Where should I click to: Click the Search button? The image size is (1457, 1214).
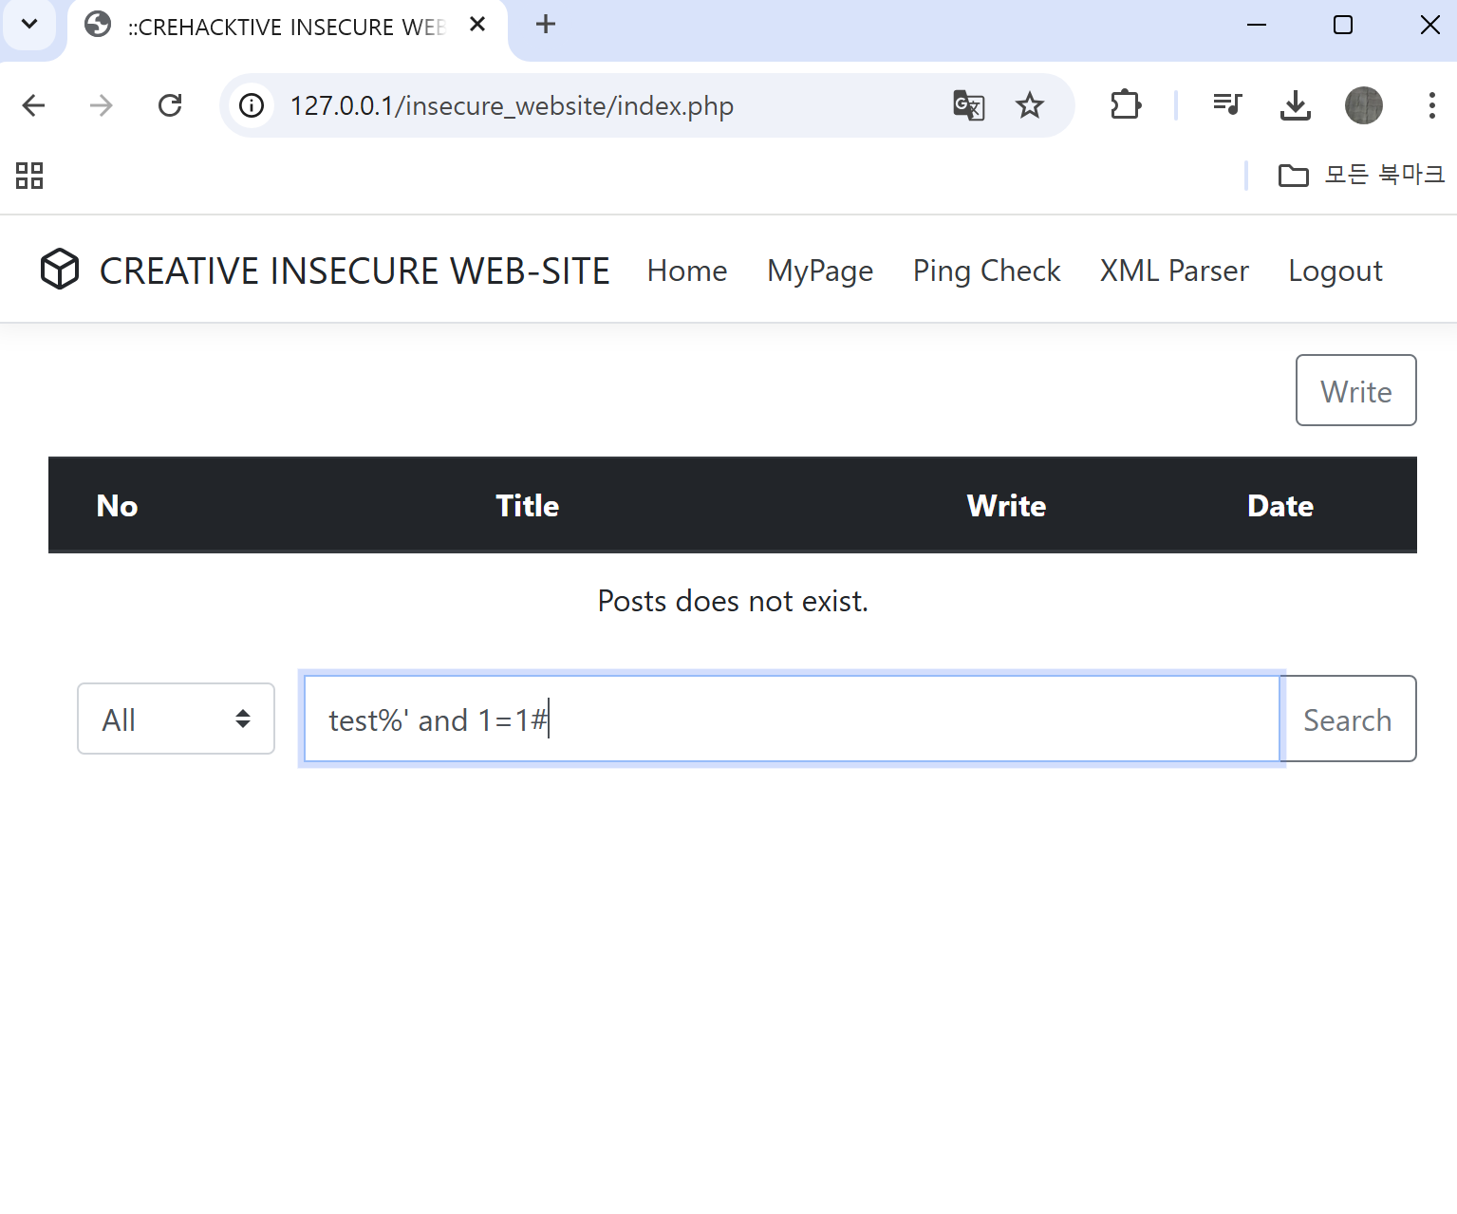pos(1348,719)
